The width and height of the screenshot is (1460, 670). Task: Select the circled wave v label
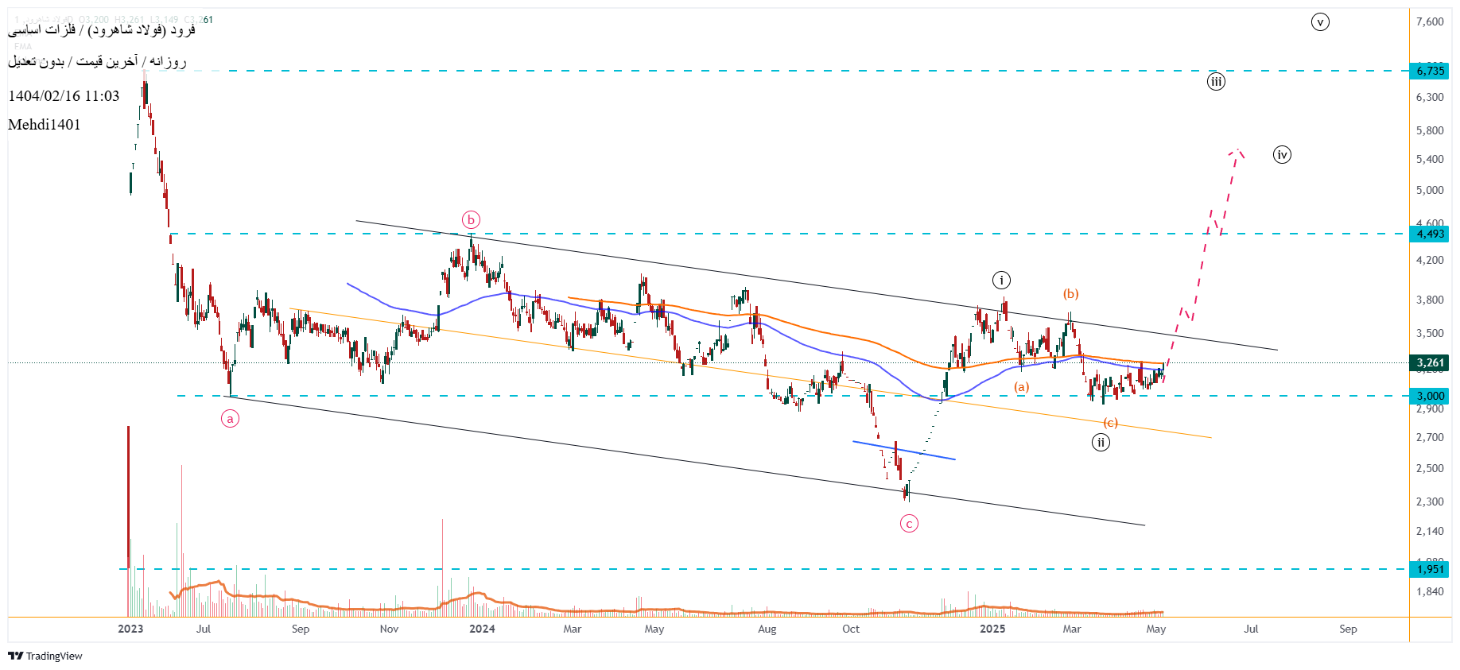[1320, 22]
